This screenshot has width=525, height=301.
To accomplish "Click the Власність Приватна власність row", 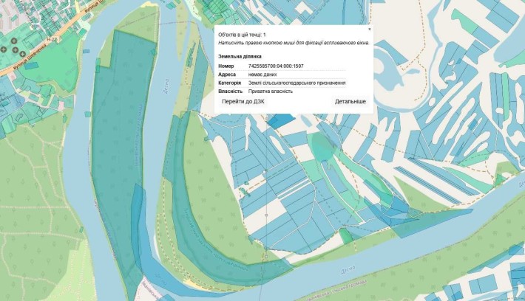I will tap(282, 91).
